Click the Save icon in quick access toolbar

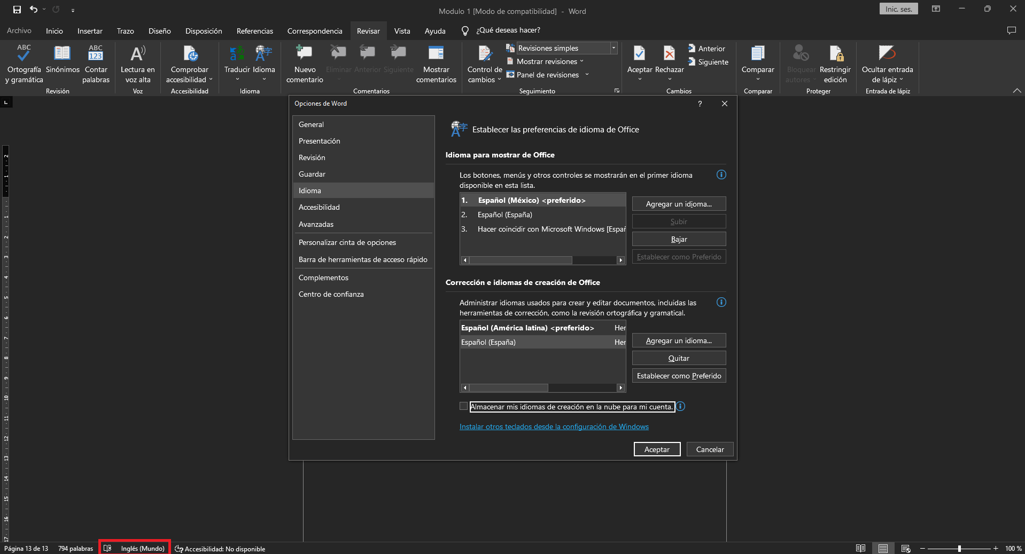17,10
